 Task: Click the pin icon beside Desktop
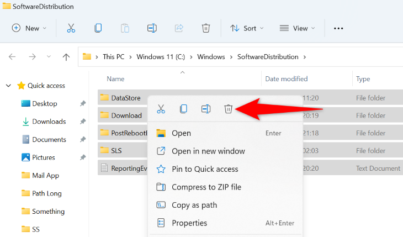click(83, 103)
